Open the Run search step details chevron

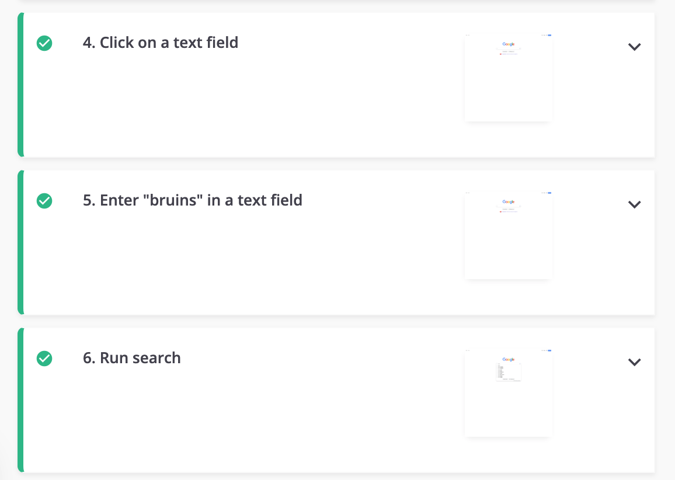[634, 361]
